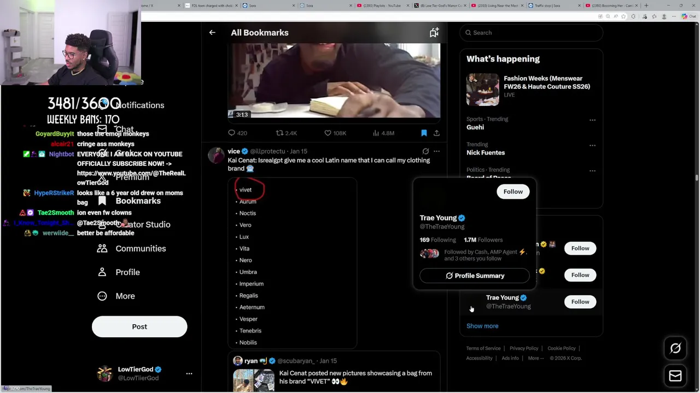The height and width of the screenshot is (393, 700).
Task: Open LowTierGod account avatar
Action: coord(104,374)
